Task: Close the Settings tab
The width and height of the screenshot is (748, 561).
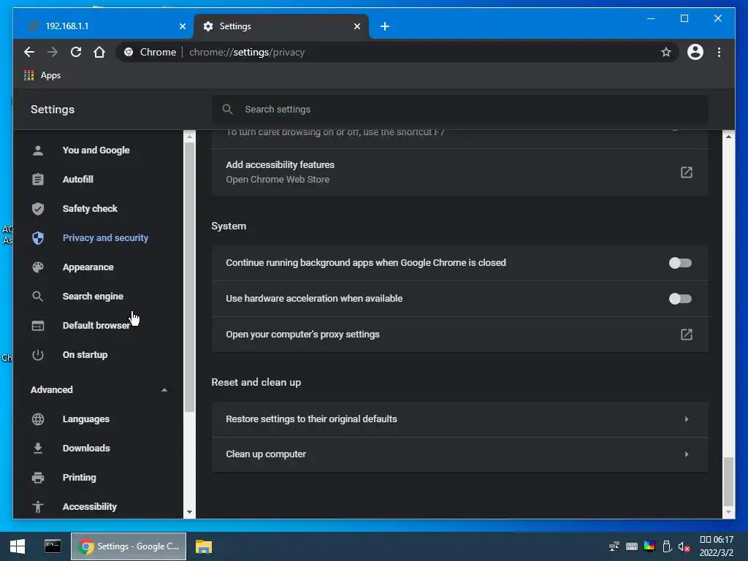Action: point(356,26)
